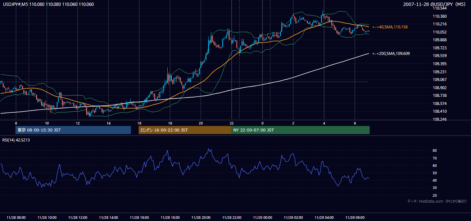Click price axis value 109.723
471x221 pixels.
(440, 48)
